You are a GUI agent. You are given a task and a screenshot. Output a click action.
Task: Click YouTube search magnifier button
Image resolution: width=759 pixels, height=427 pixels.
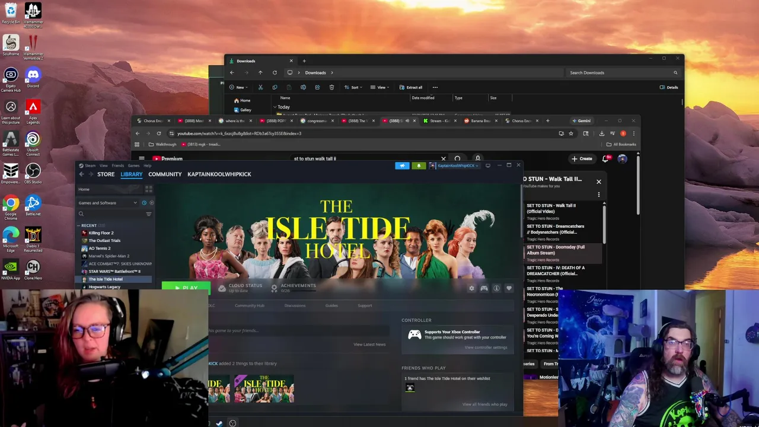(457, 159)
